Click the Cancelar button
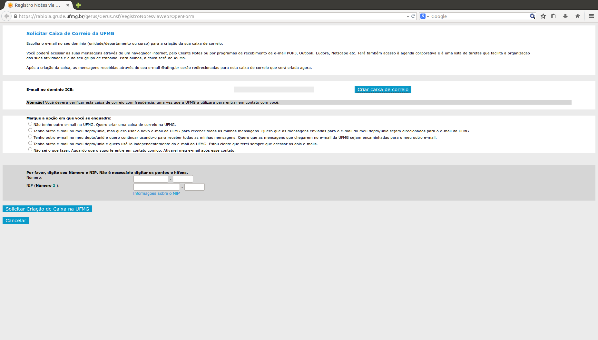 (x=16, y=221)
